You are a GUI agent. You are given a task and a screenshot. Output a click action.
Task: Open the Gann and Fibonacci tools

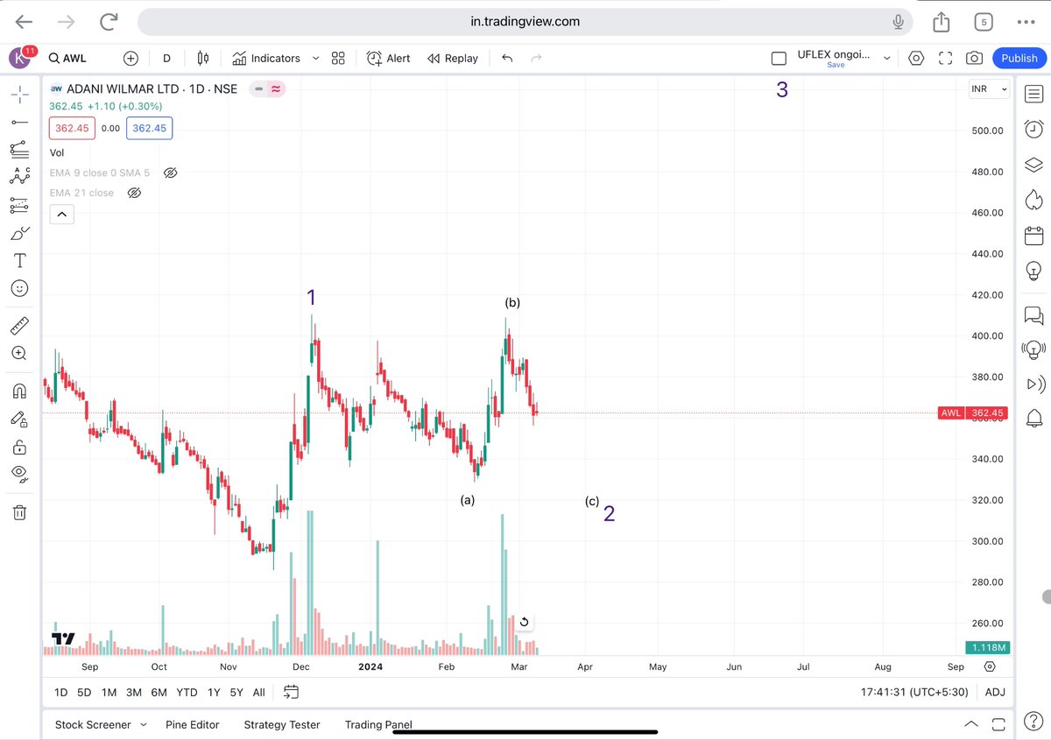click(19, 150)
